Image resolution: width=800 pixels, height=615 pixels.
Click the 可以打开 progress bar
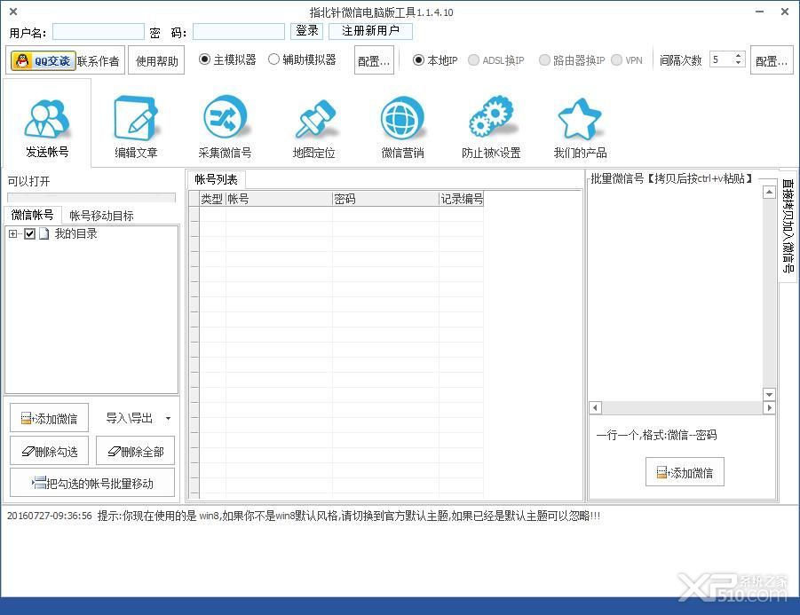pos(91,198)
